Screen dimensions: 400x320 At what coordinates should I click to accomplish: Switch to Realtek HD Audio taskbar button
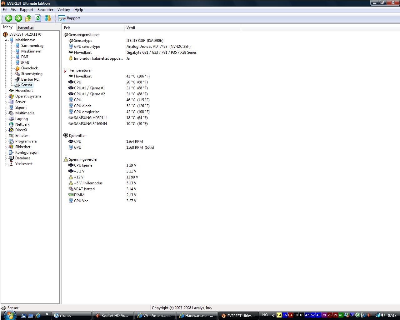pos(113,316)
